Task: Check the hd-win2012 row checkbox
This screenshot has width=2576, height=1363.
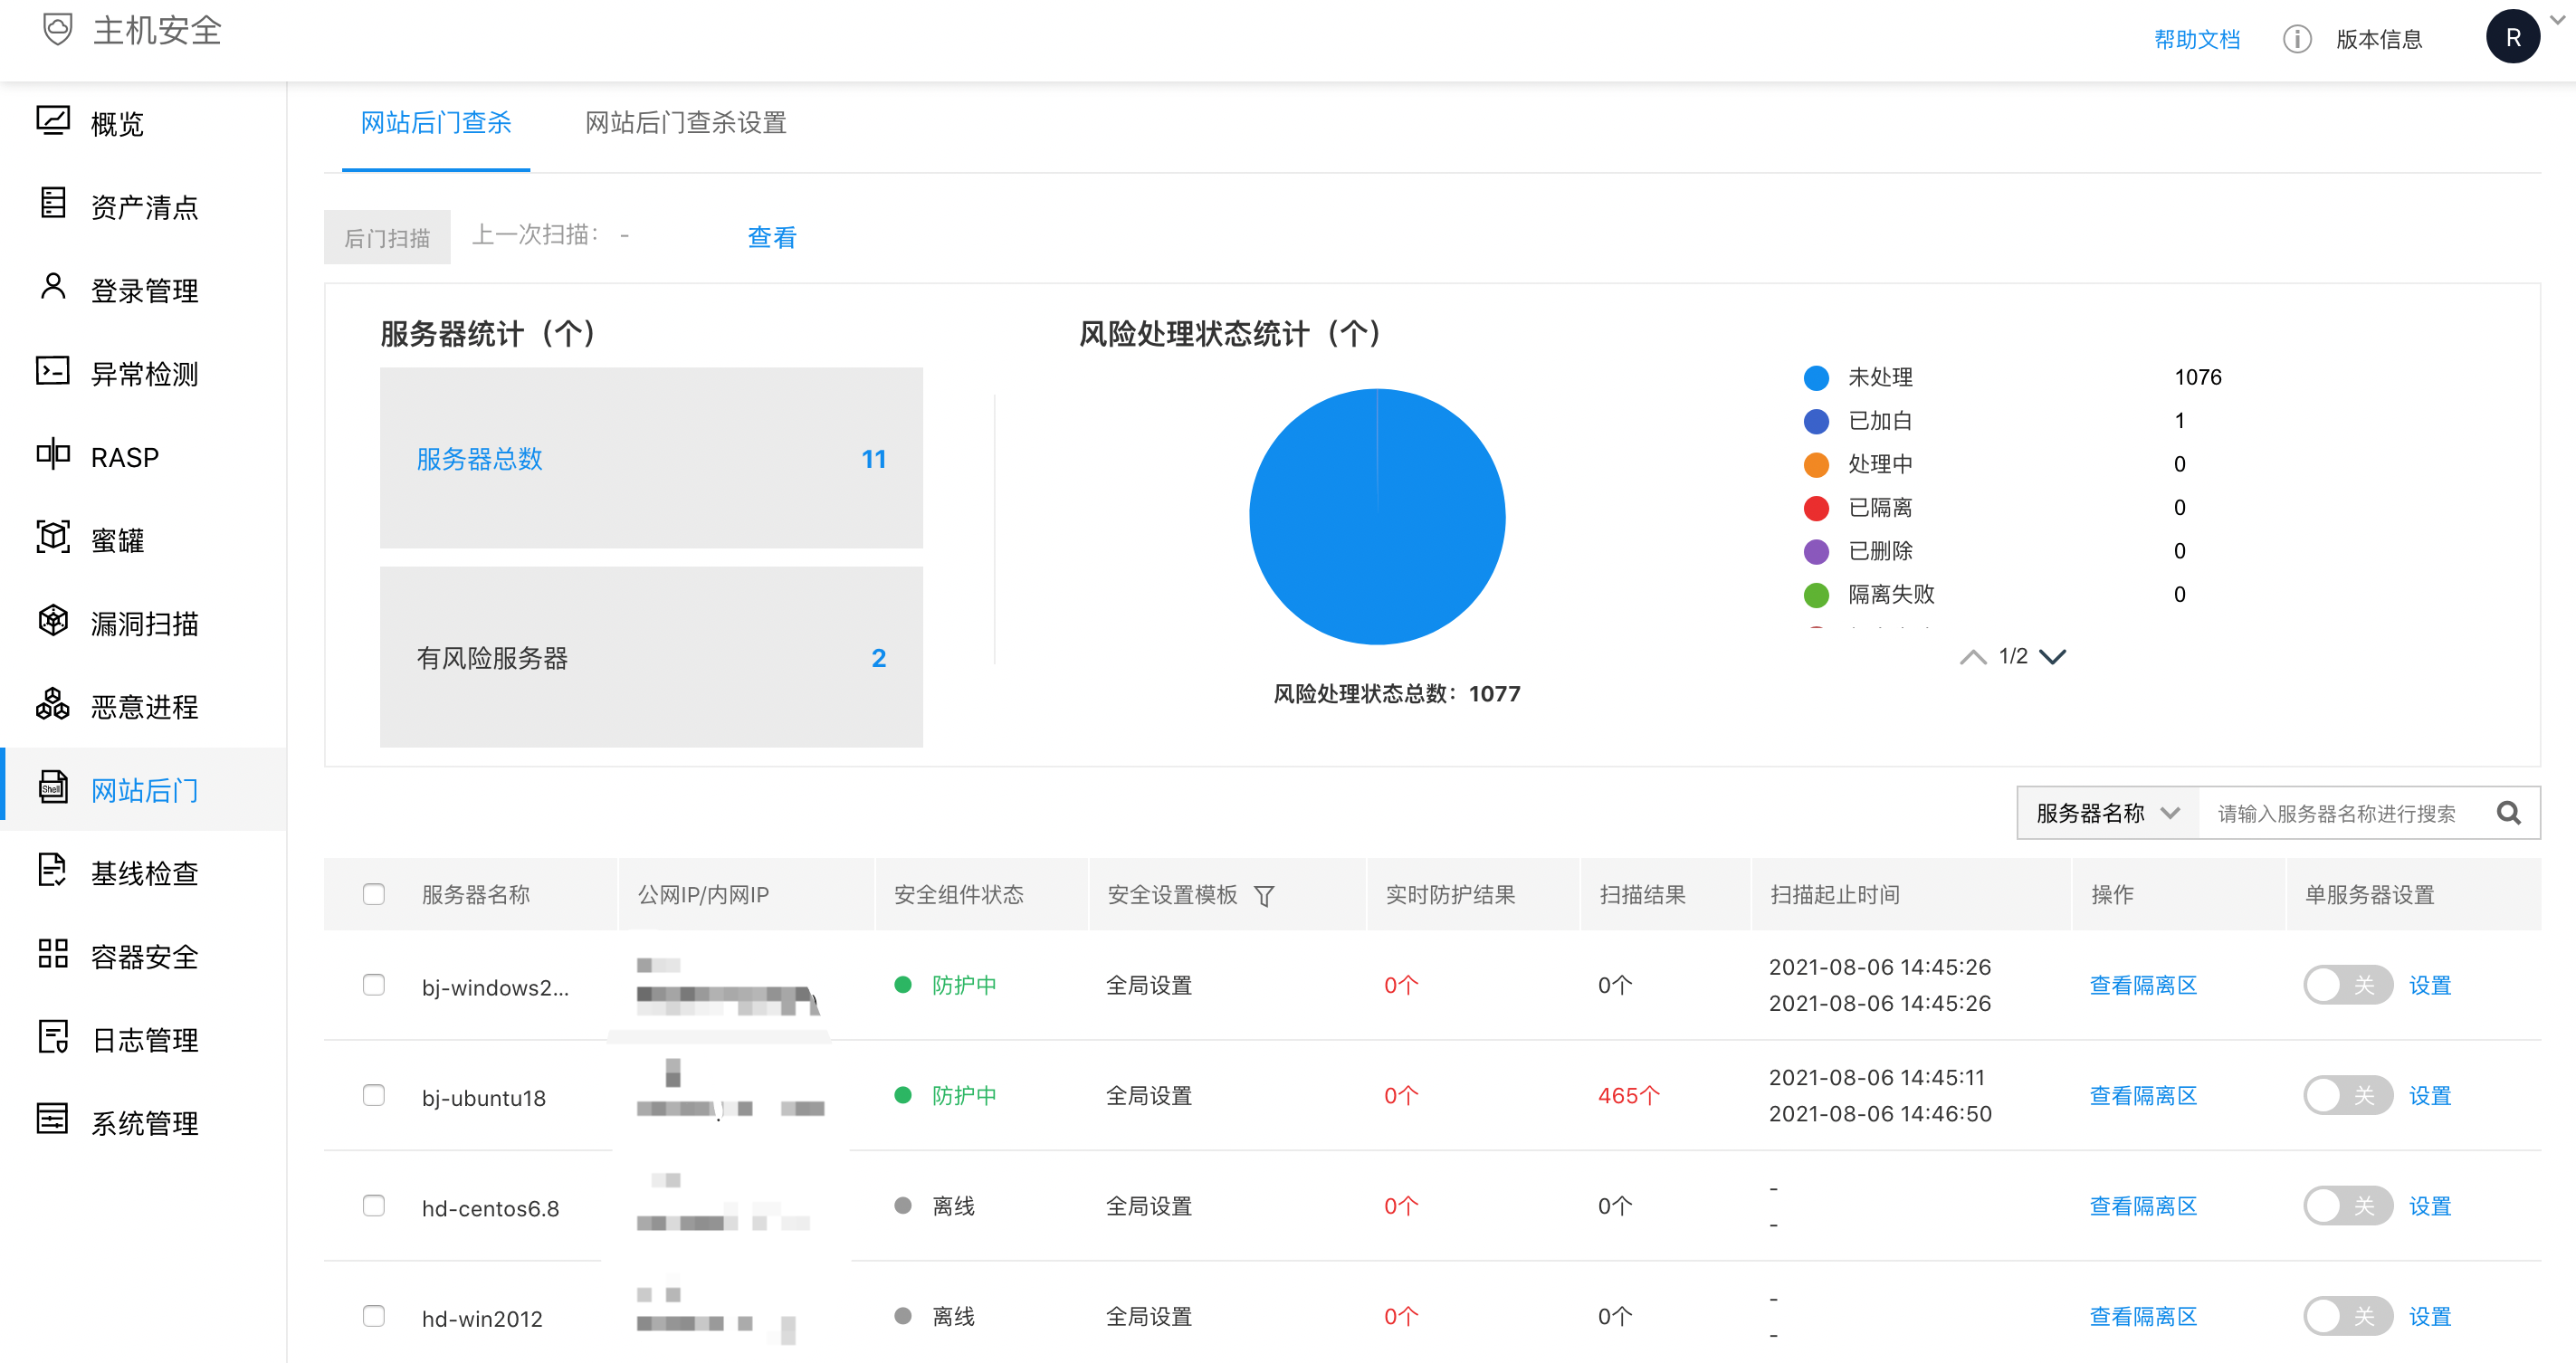Action: point(374,1316)
